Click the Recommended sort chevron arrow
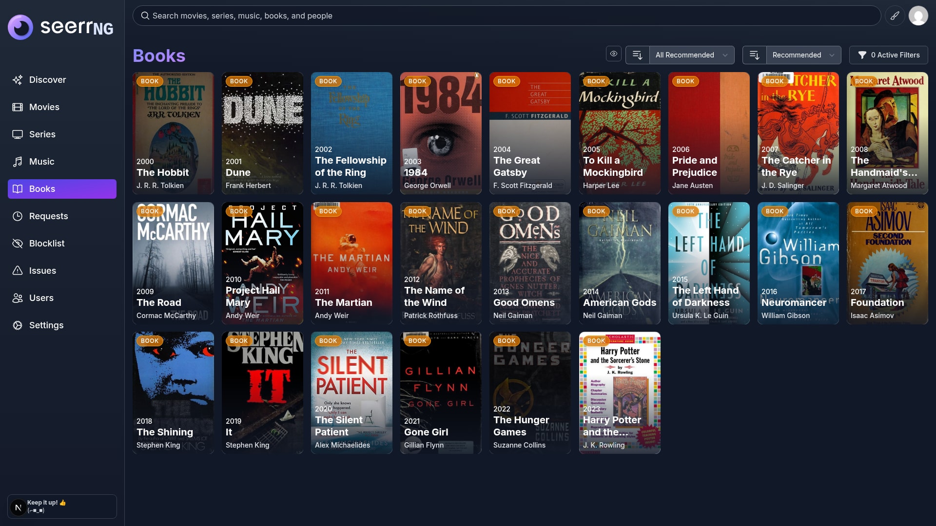Screen dimensions: 936x526 click(832, 55)
